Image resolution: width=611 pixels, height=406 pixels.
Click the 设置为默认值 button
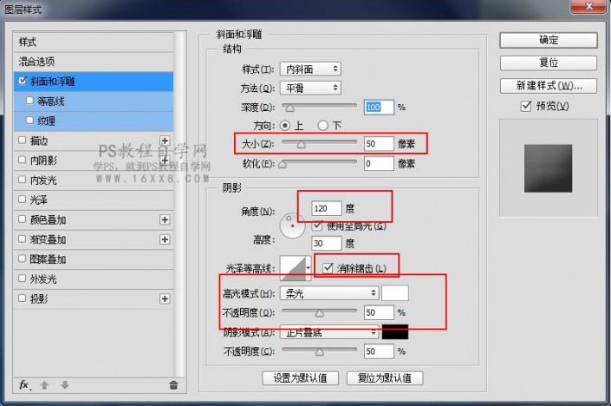pyautogui.click(x=300, y=378)
